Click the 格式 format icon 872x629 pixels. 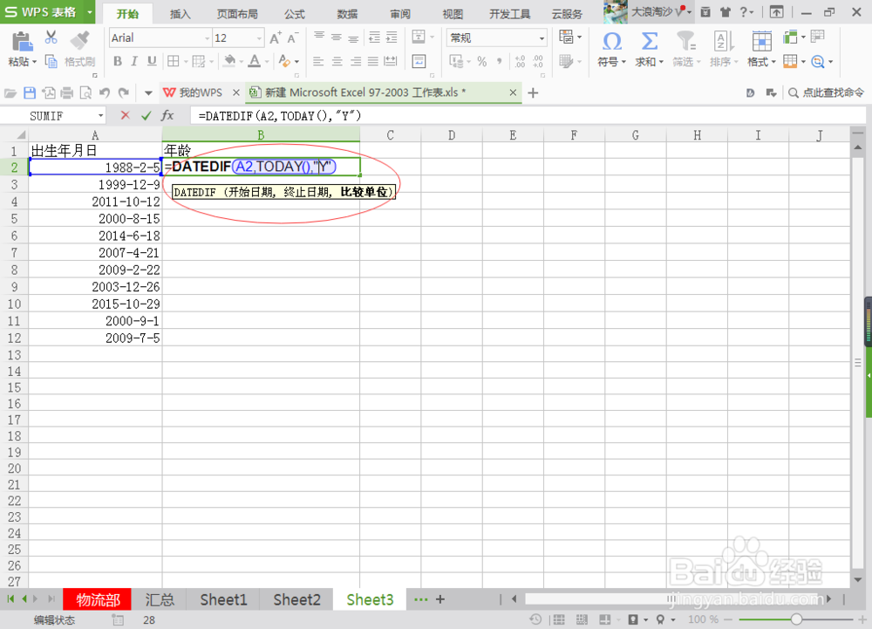pyautogui.click(x=761, y=42)
